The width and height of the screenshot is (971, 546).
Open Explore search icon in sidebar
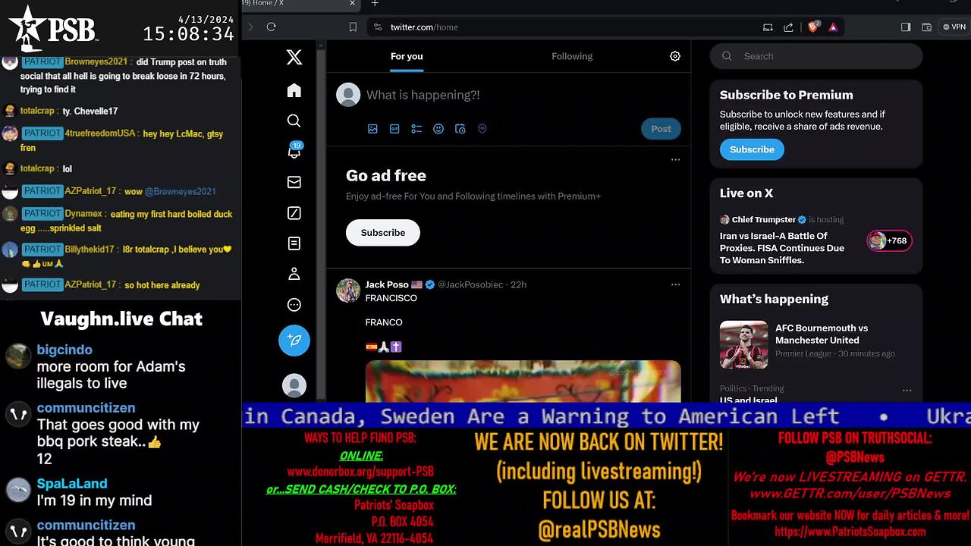pos(294,121)
